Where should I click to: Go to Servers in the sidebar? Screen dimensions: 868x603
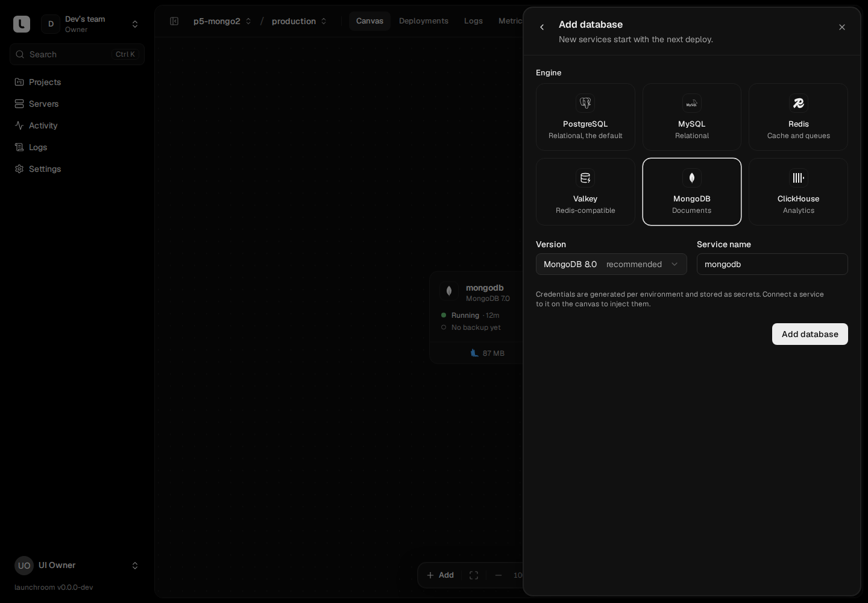tap(77, 104)
